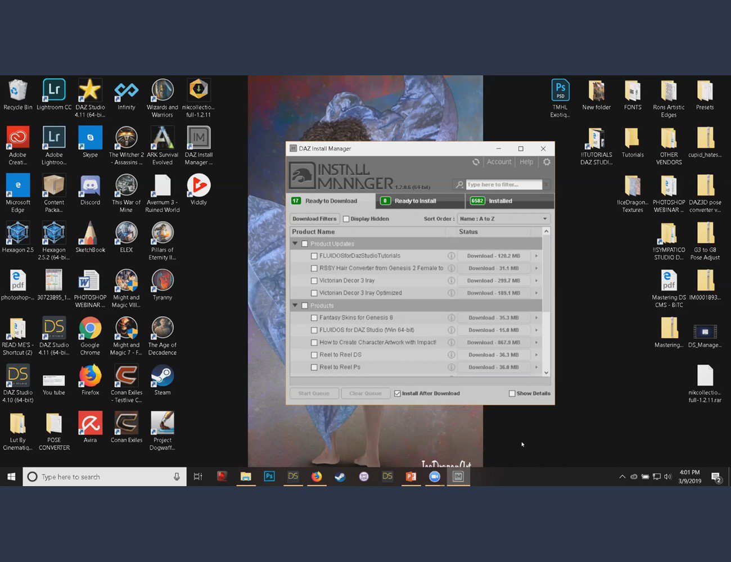Open options arrow for Victorian Decor 3 Iray download
Viewport: 731px width, 562px height.
pos(536,280)
